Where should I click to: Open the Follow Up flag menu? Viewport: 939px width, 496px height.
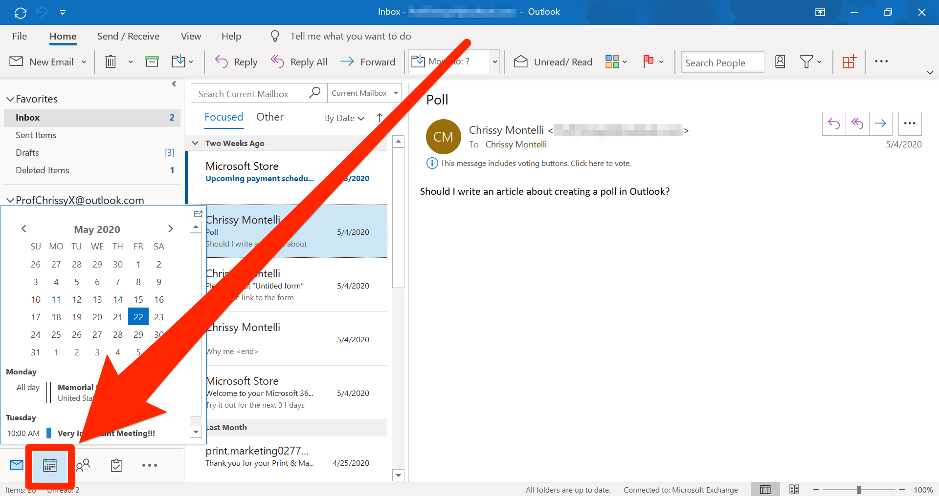[x=653, y=62]
